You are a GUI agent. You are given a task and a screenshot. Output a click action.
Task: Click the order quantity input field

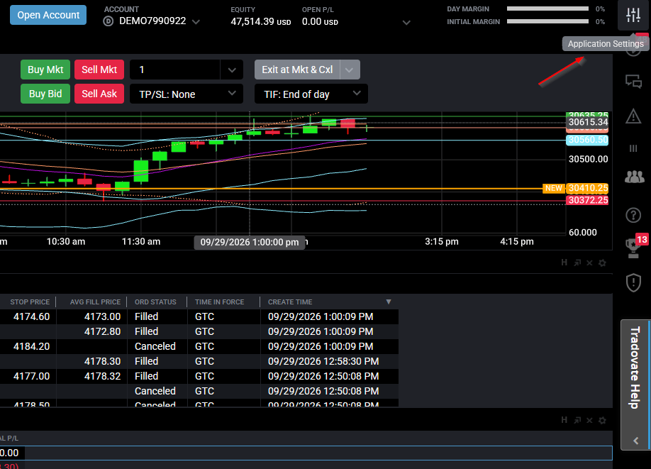(x=174, y=70)
